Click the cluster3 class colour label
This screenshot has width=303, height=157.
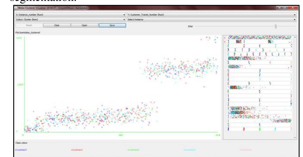coord(190,150)
